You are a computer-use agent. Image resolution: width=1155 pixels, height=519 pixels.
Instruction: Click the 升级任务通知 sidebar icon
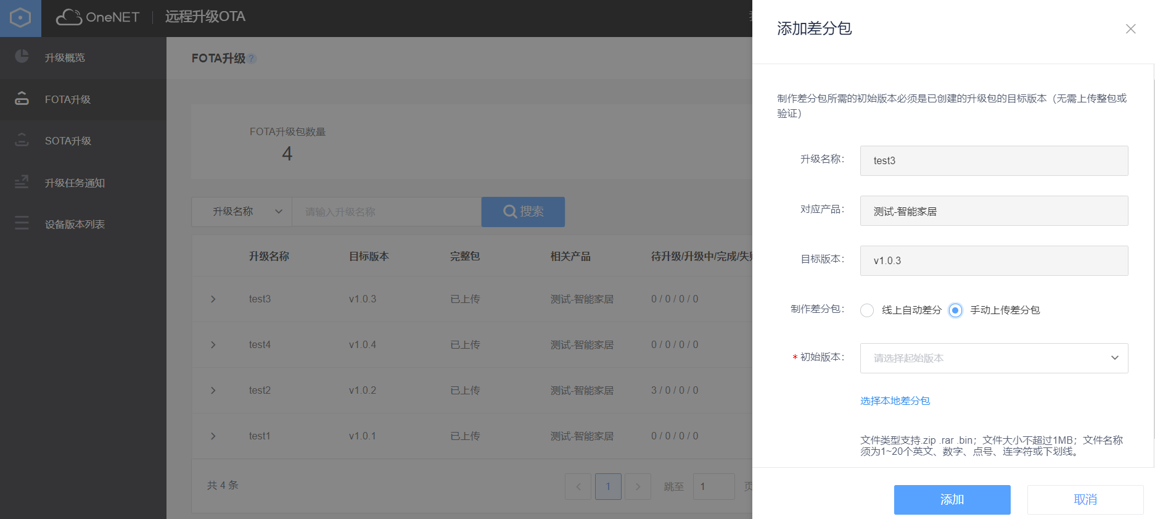pos(22,182)
